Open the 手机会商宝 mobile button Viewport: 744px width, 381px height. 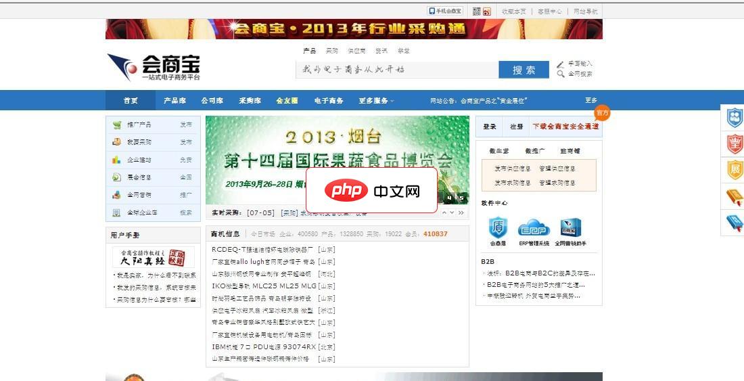click(445, 11)
